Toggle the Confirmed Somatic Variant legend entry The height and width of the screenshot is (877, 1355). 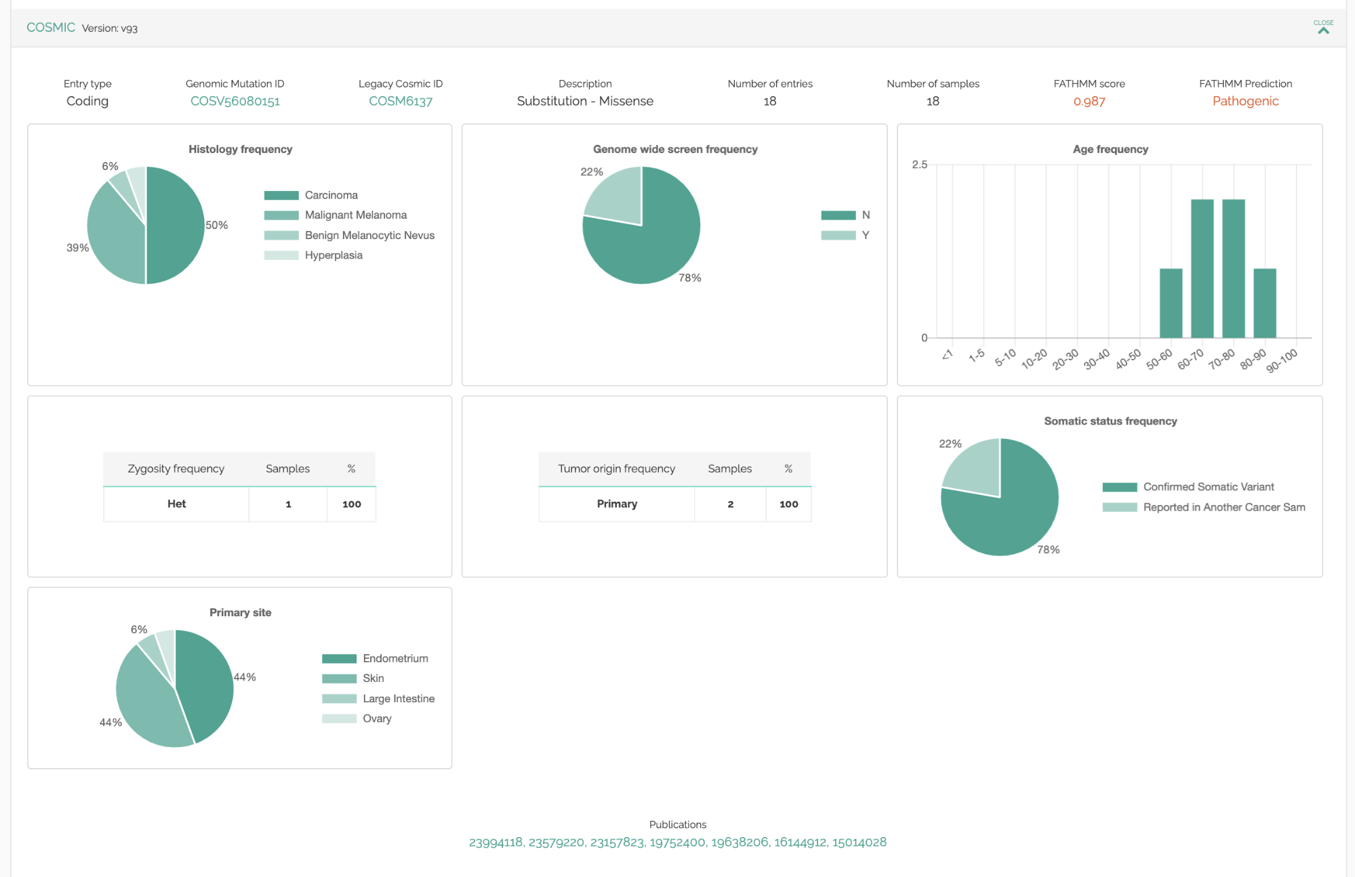coord(1208,487)
